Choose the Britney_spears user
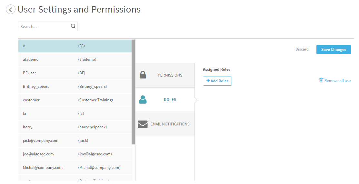The height and width of the screenshot is (184, 359). (75, 87)
